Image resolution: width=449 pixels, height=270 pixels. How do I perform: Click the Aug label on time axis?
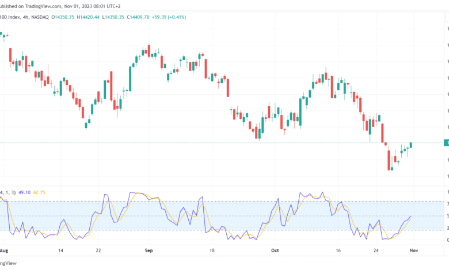coord(3,250)
